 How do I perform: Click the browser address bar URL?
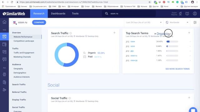coord(64,2)
